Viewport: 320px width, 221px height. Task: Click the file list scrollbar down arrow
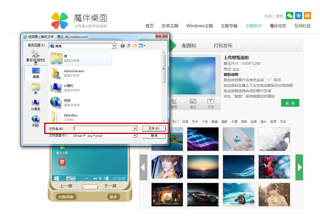[x=163, y=120]
